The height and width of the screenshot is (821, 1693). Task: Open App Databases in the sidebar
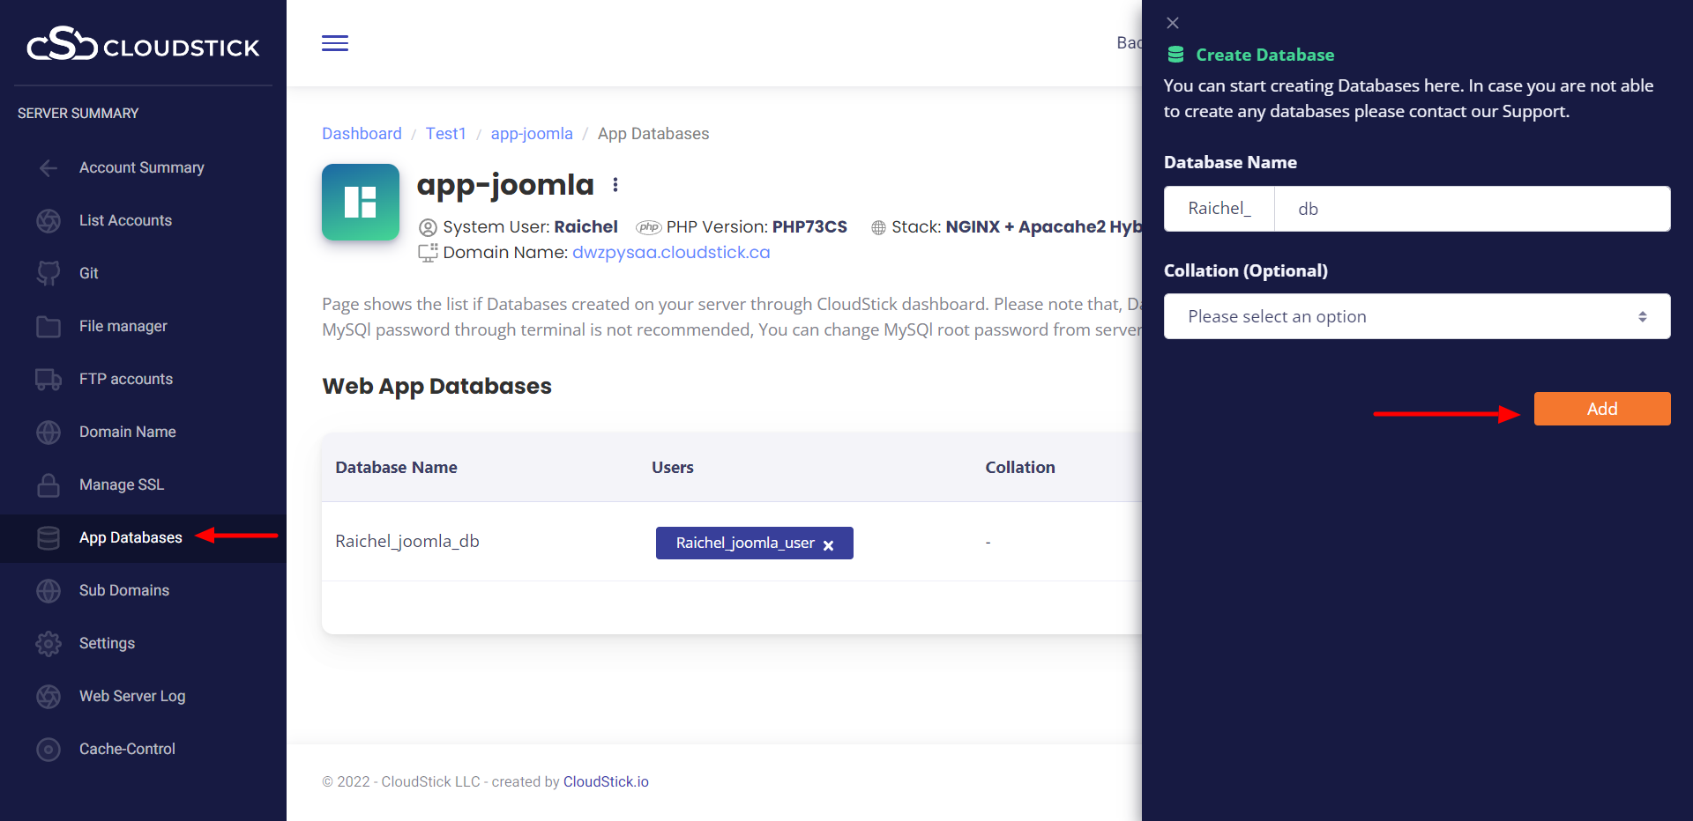[x=131, y=537]
